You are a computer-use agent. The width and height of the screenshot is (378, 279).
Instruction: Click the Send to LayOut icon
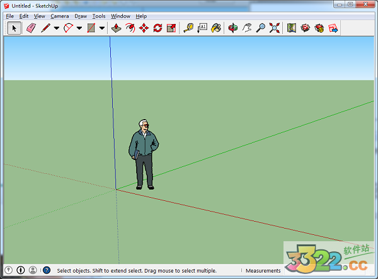pyautogui.click(x=333, y=28)
